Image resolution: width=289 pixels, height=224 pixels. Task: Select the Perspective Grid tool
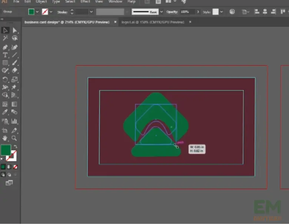tap(14, 95)
